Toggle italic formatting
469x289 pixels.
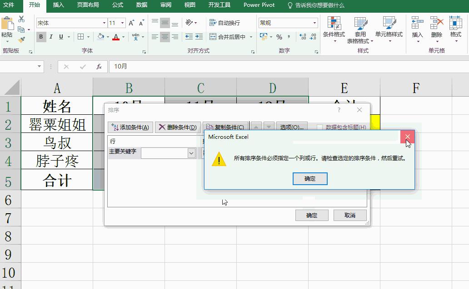point(50,36)
